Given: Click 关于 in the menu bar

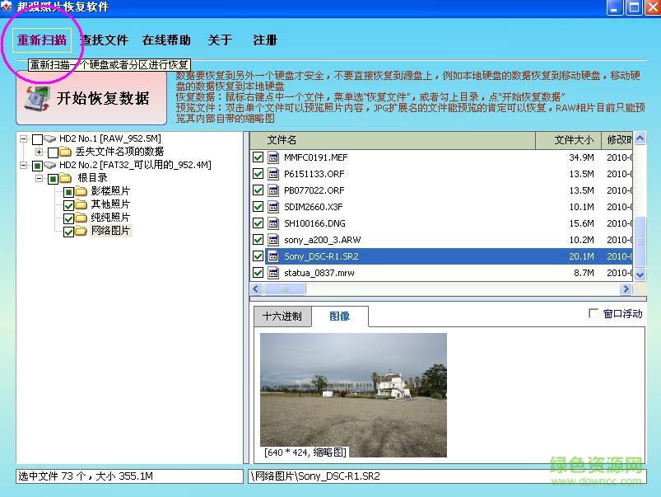Looking at the screenshot, I should click(220, 40).
